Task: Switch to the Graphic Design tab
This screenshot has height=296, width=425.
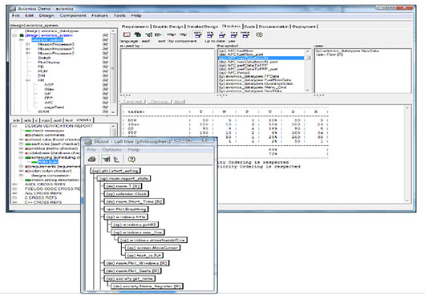Action: point(168,26)
